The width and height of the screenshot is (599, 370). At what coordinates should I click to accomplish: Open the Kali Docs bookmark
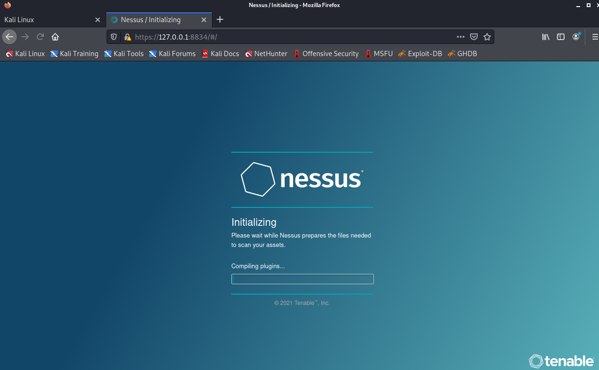[x=220, y=54]
